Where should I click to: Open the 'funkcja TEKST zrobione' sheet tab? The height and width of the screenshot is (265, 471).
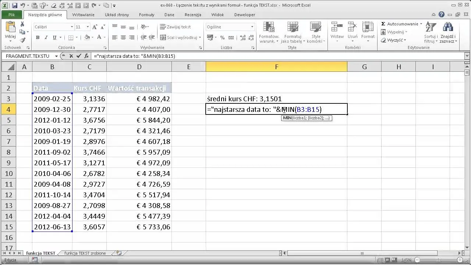coord(85,253)
